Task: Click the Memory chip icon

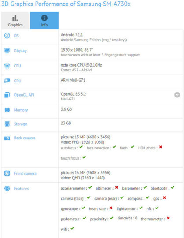Action: (7, 110)
